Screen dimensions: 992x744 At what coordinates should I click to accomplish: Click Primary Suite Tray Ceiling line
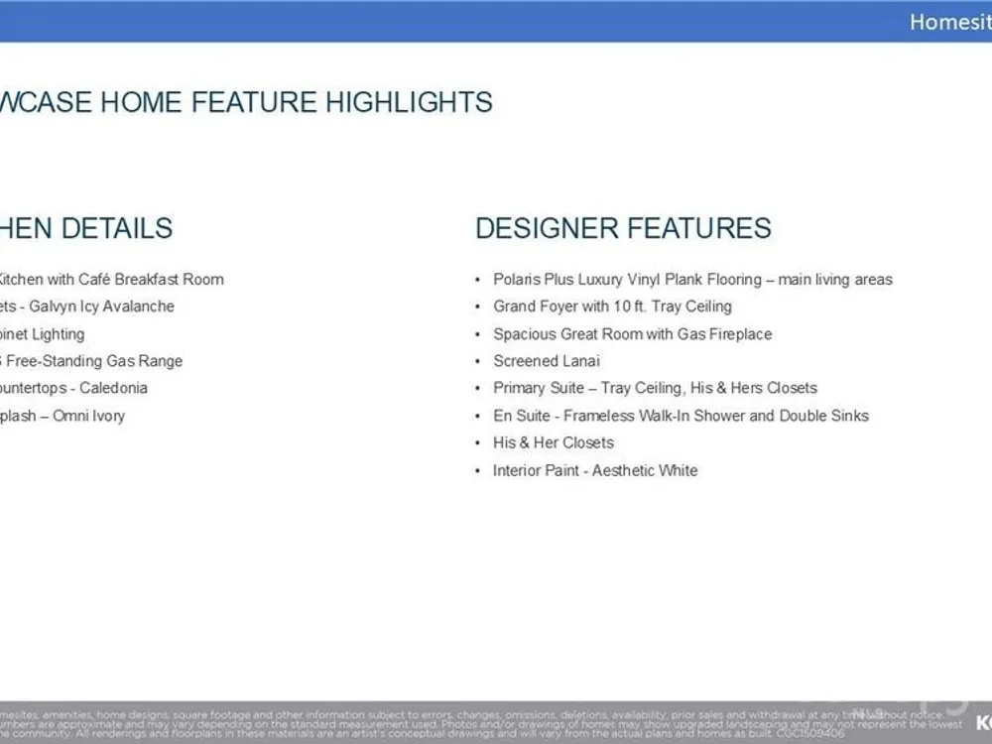point(655,388)
